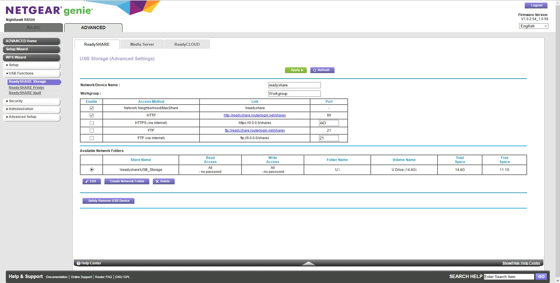This screenshot has width=560, height=283.
Task: Select the USB_Storage share radio button
Action: (x=92, y=169)
